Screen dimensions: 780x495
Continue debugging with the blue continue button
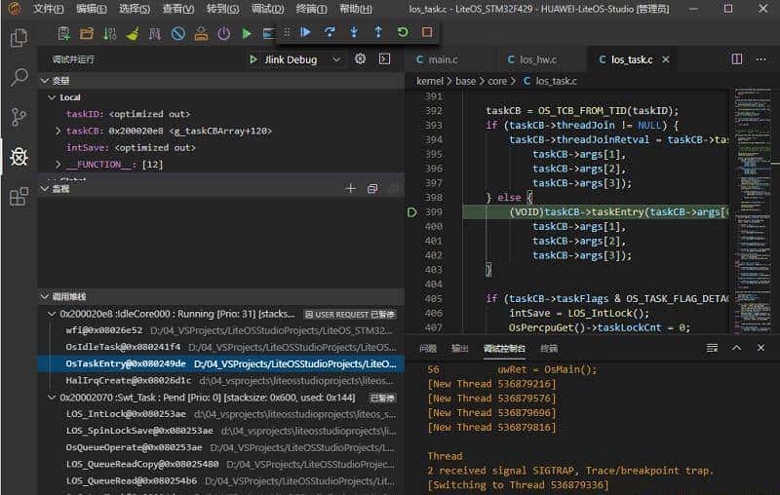(x=305, y=32)
